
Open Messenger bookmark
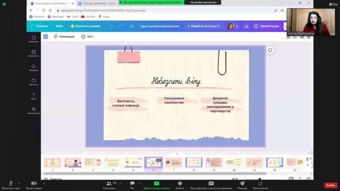[56, 17]
